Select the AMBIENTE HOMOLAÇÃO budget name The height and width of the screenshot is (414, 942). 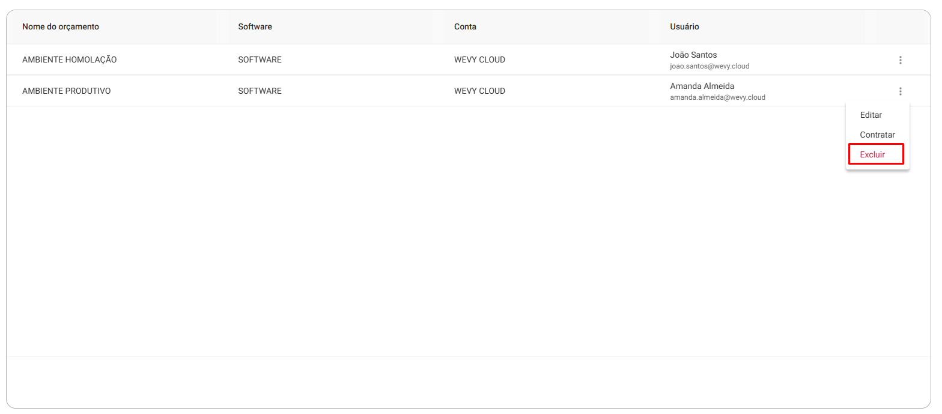pyautogui.click(x=69, y=59)
